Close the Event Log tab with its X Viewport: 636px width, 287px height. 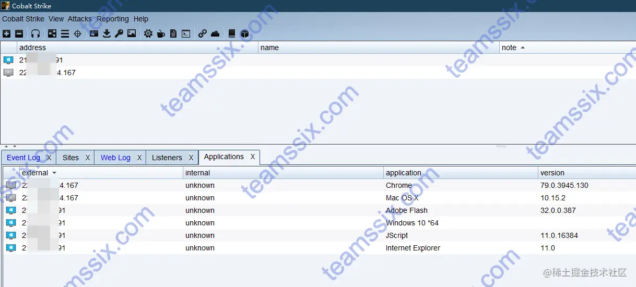[49, 158]
